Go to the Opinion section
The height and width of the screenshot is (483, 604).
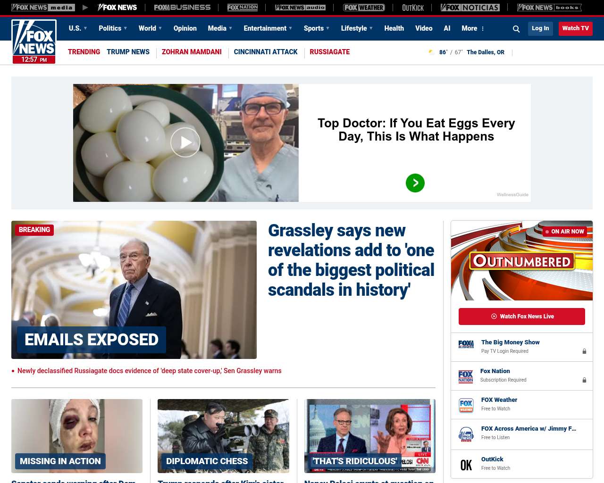tap(185, 28)
